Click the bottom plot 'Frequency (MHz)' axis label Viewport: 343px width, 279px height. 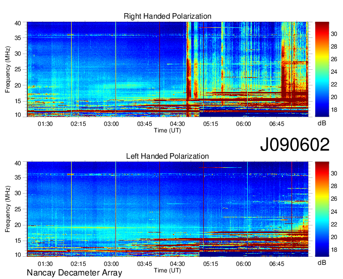(x=8, y=209)
